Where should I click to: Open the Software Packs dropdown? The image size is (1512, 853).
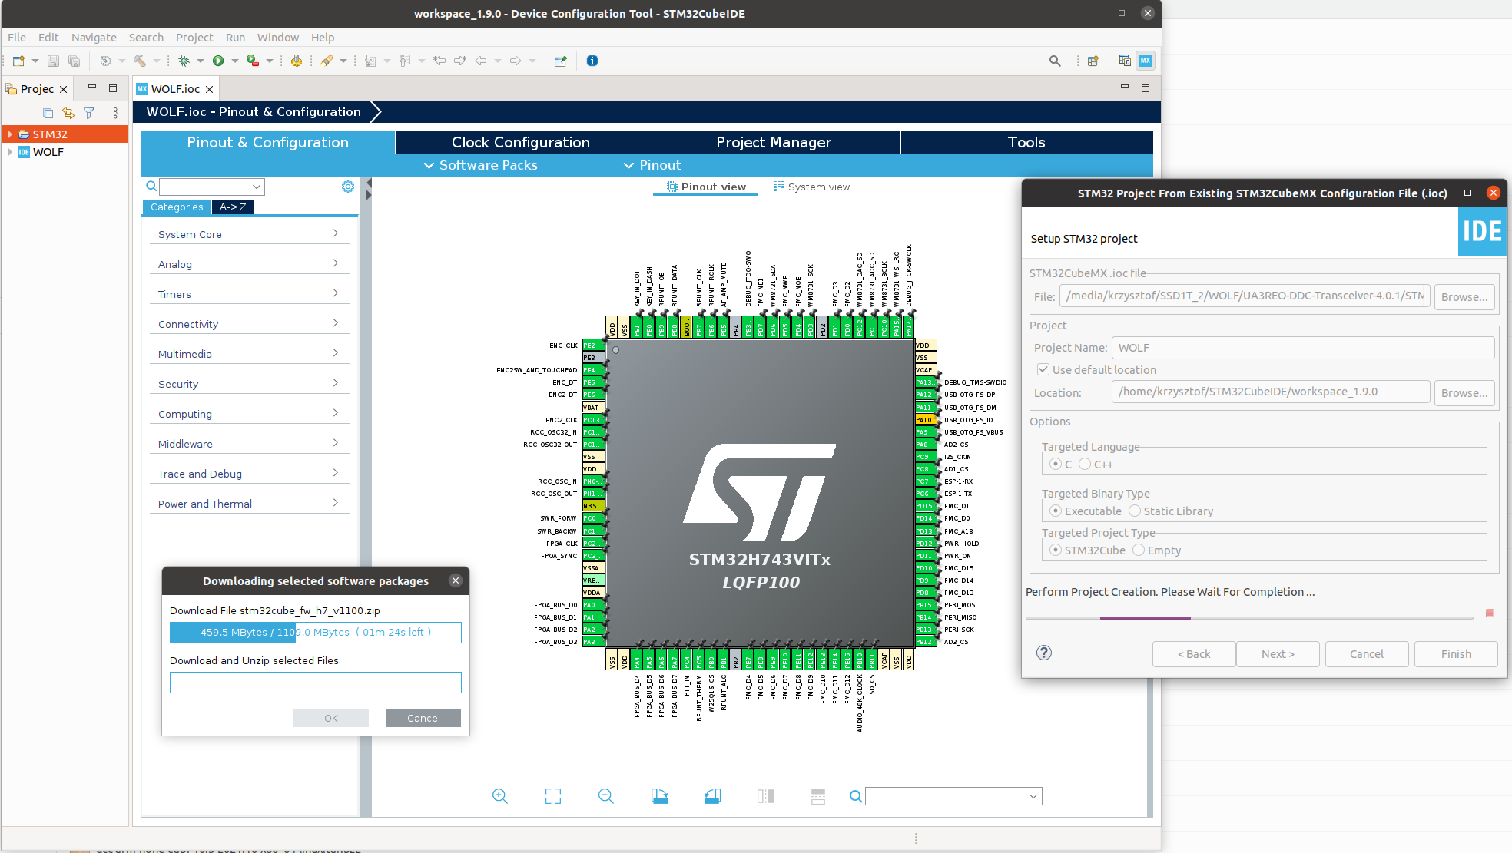[x=481, y=165]
